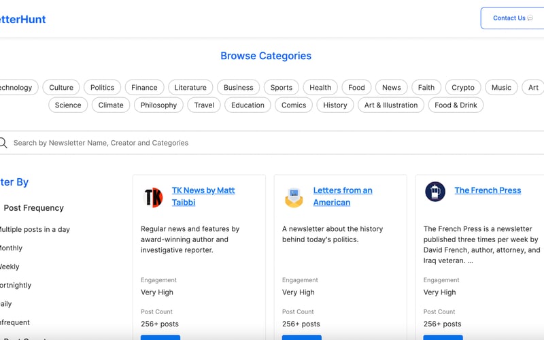Filter by Fortnightly post frequency
Viewport: 544px width, 340px height.
click(x=16, y=285)
